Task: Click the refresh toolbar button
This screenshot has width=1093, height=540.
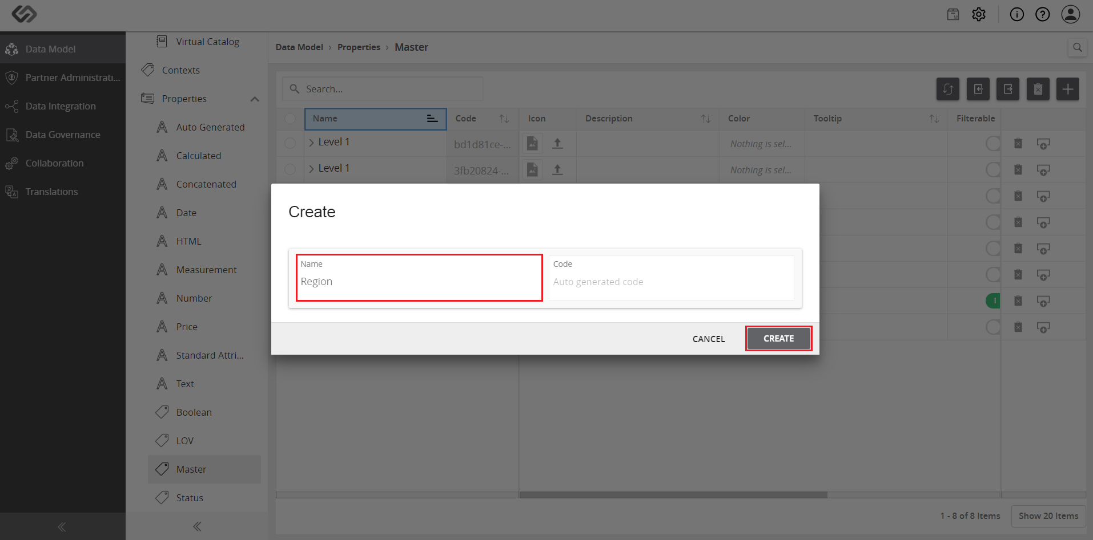Action: pyautogui.click(x=948, y=89)
